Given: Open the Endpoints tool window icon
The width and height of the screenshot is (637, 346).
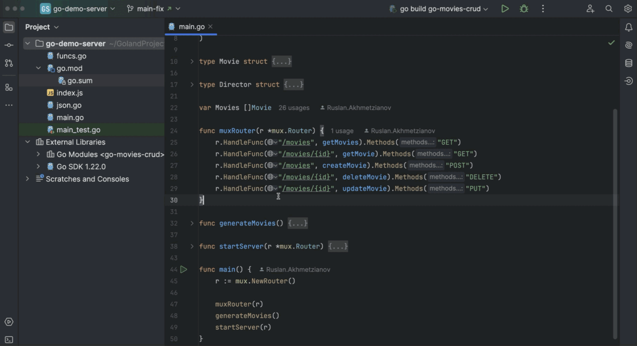Looking at the screenshot, I should click(x=629, y=81).
